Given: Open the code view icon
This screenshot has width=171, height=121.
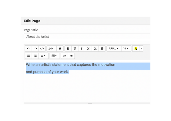Looking at the screenshot, I should click(42, 48).
